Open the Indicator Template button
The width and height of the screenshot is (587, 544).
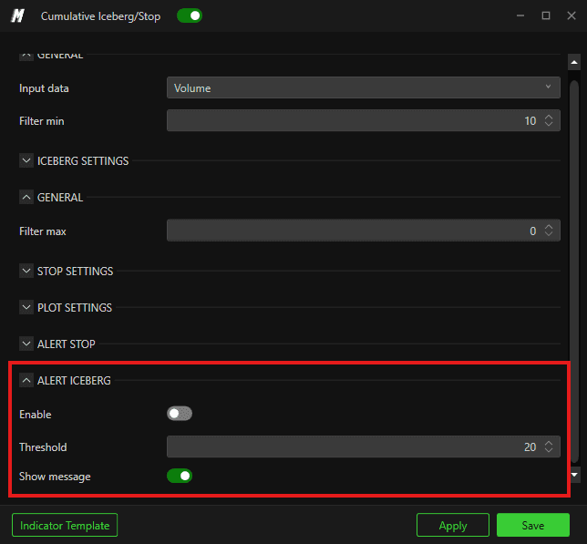(x=65, y=525)
